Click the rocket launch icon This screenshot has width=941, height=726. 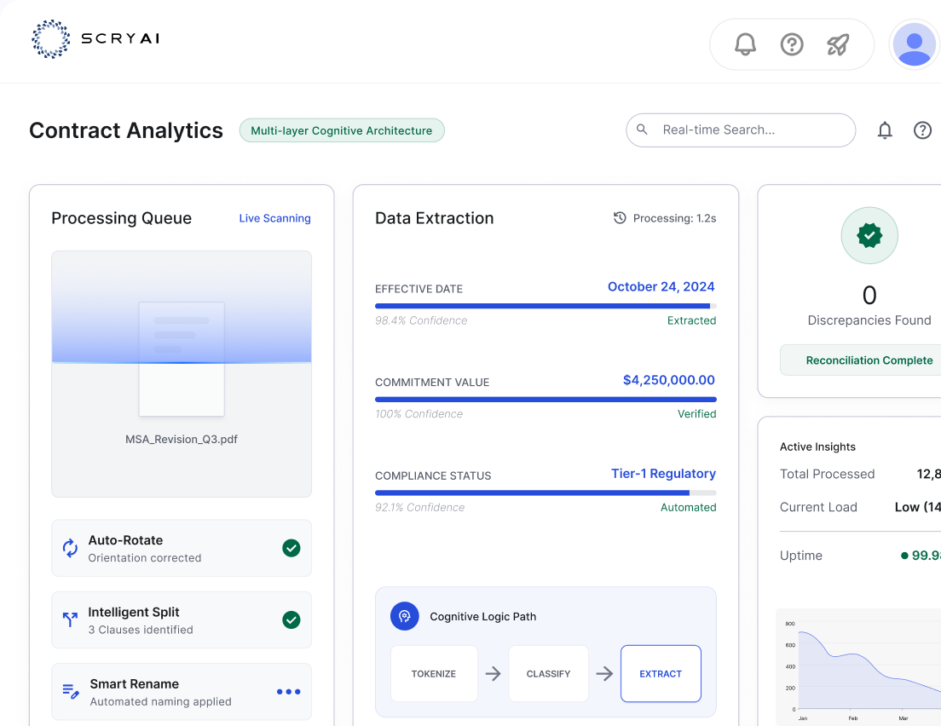(838, 44)
